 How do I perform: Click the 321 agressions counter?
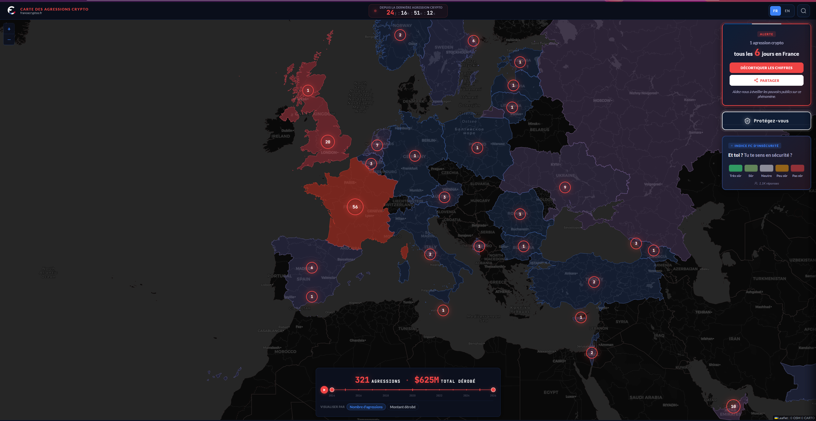pyautogui.click(x=378, y=380)
